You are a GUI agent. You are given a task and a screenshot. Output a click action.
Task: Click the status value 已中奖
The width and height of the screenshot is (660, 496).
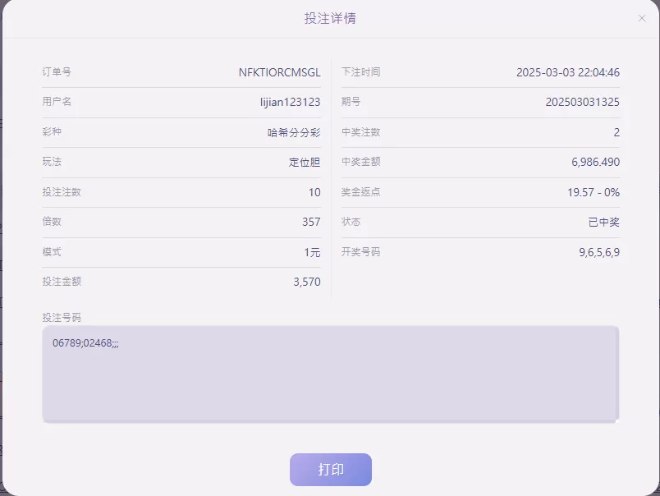click(x=603, y=222)
